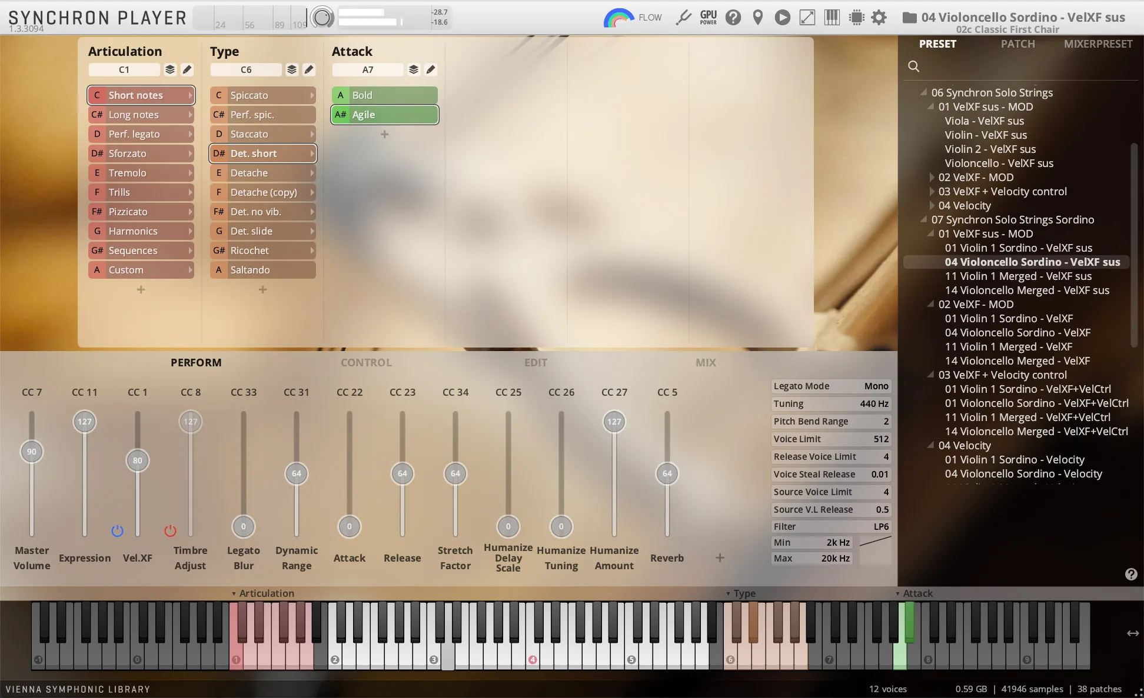Switch to the CONTROL tab
The height and width of the screenshot is (698, 1144).
coord(366,363)
